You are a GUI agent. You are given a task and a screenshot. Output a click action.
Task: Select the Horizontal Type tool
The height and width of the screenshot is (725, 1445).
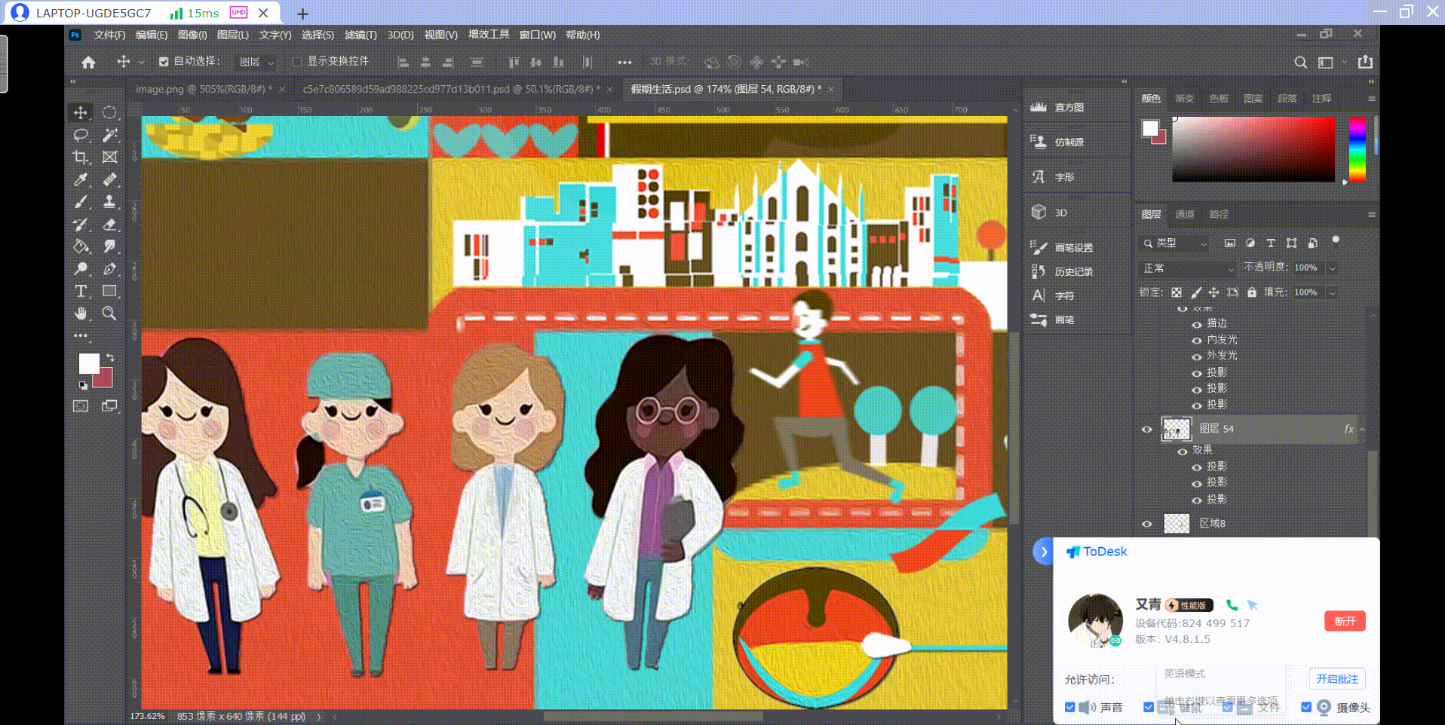pos(81,292)
